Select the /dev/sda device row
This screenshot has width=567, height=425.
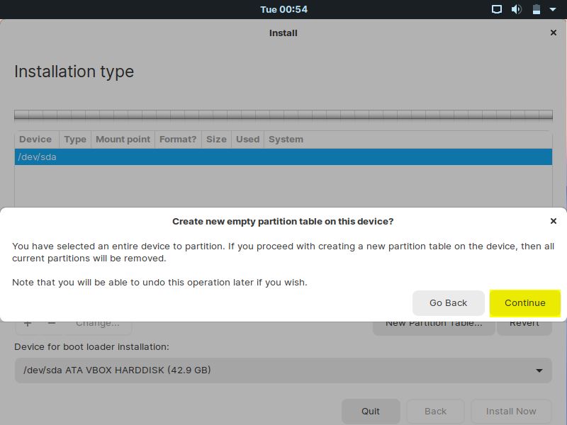point(283,157)
